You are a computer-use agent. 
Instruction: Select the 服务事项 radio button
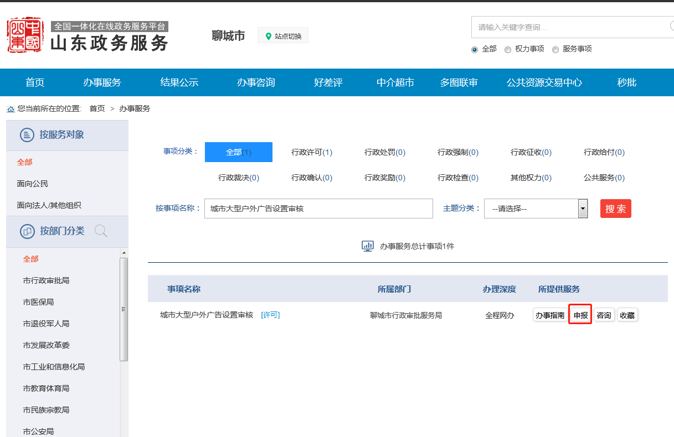(x=555, y=49)
